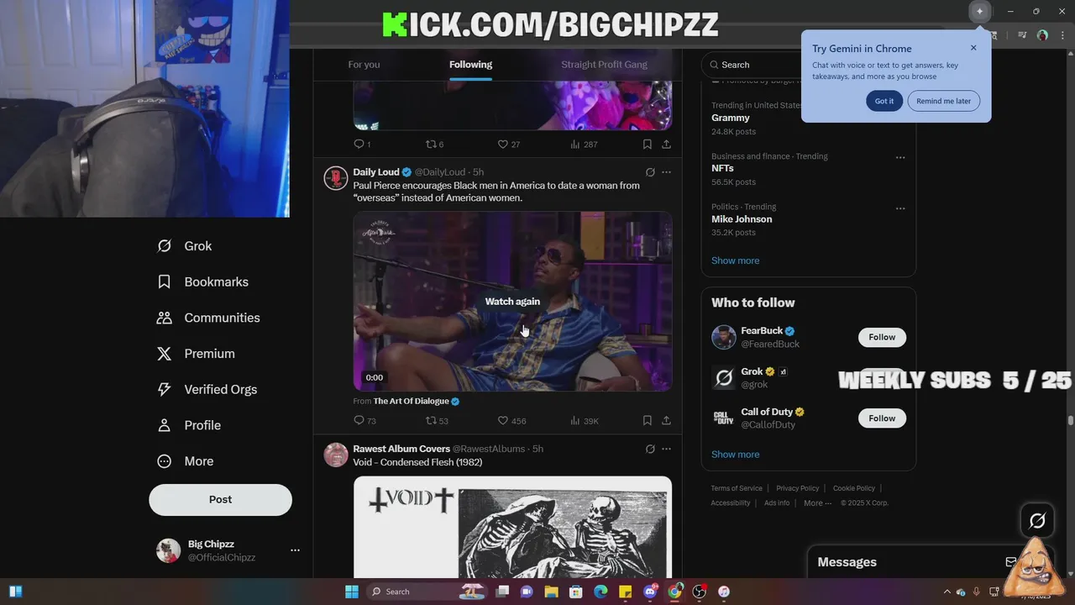Click the Daily Loud account name

(x=376, y=172)
